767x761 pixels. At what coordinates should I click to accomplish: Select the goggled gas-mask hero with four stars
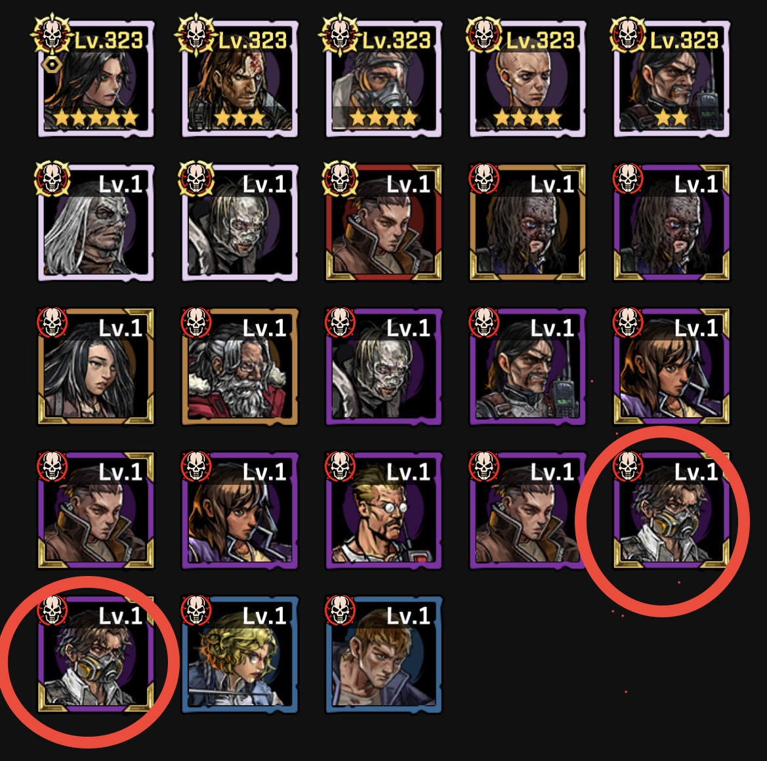tap(383, 79)
